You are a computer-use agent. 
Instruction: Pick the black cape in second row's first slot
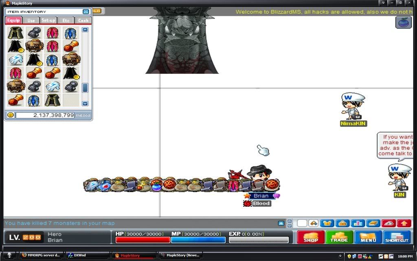click(16, 46)
